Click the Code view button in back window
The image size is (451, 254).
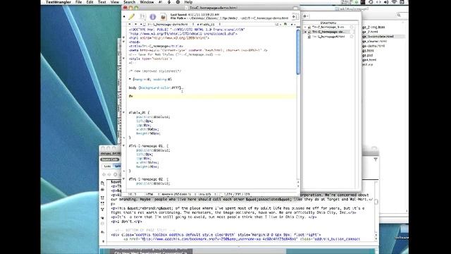[107, 167]
